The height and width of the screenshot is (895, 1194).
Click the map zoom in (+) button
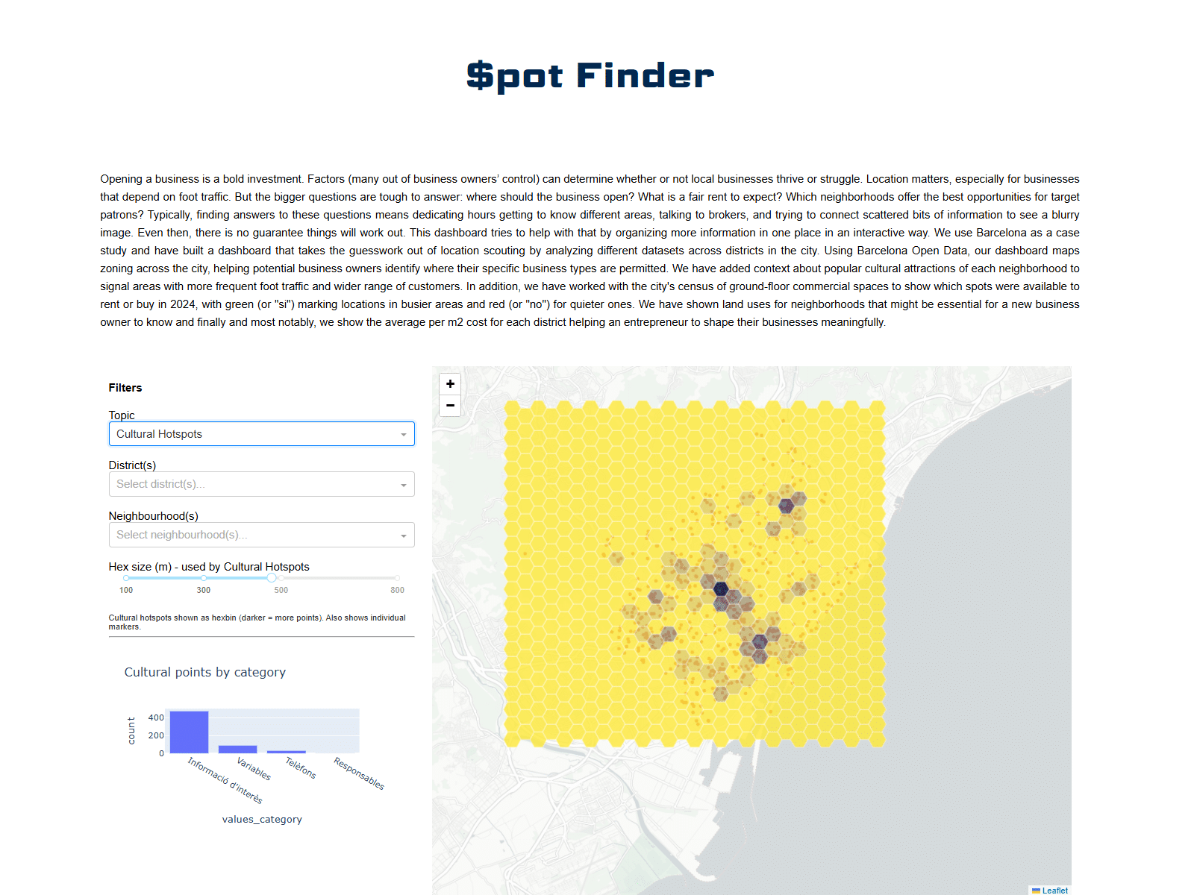(x=450, y=384)
